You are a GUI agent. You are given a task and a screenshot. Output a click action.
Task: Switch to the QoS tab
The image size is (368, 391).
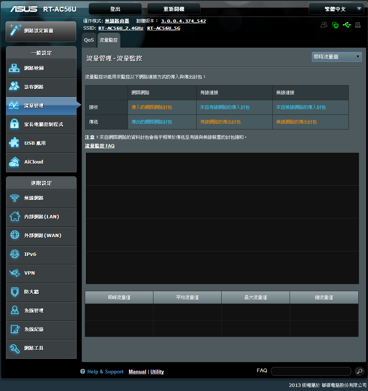tap(89, 40)
